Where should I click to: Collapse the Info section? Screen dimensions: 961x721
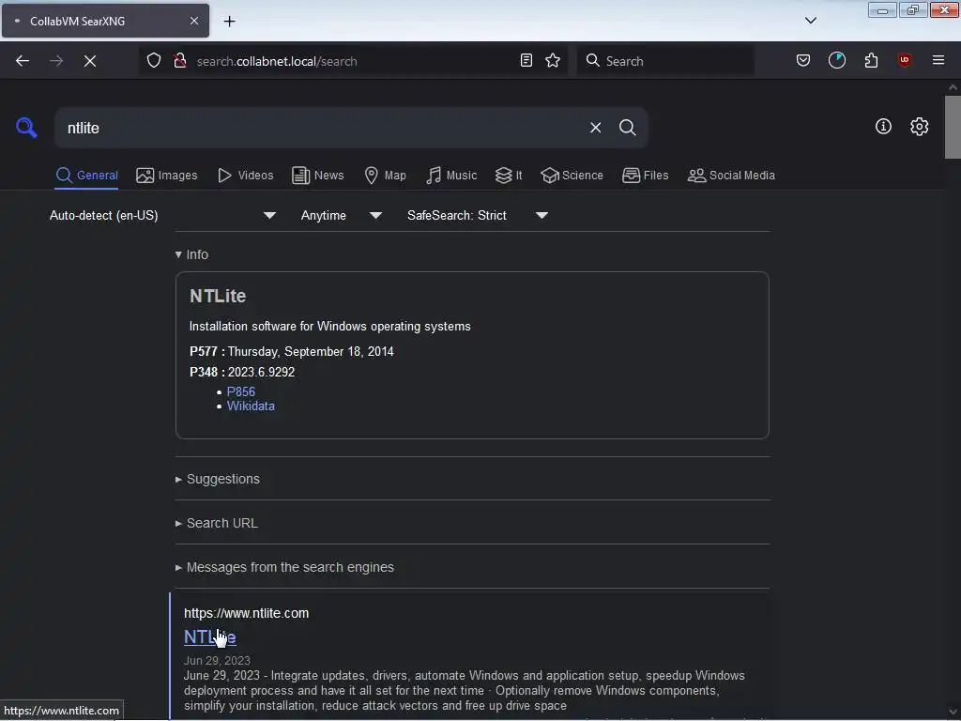191,254
